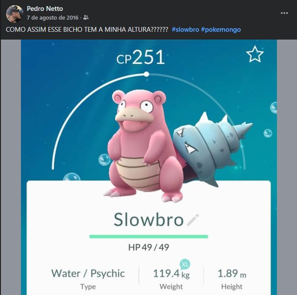Viewport: 297px width, 295px height.
Task: Click the pencil icon to rename Slowbro
Action: [x=193, y=220]
